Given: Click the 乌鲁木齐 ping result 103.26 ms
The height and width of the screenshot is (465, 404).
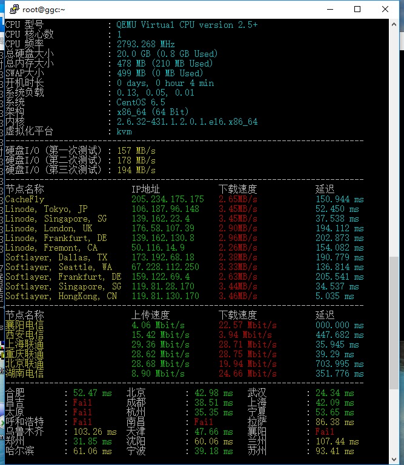Looking at the screenshot, I should click(95, 432).
